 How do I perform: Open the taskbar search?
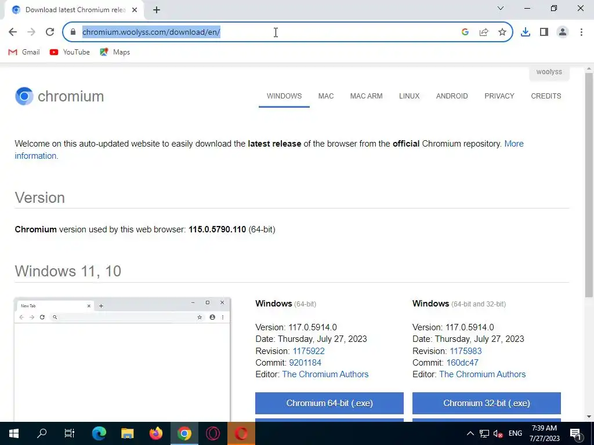coord(42,433)
